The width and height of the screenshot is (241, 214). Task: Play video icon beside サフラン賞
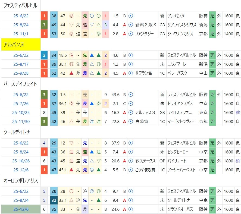tap(131, 73)
